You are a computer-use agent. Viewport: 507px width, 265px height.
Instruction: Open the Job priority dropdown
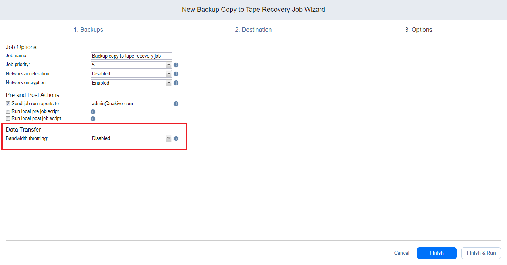pyautogui.click(x=131, y=65)
